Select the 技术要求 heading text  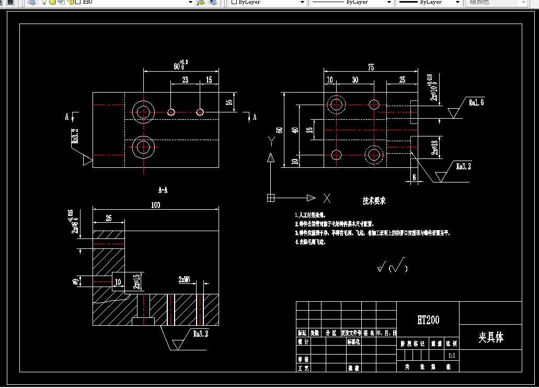(374, 201)
